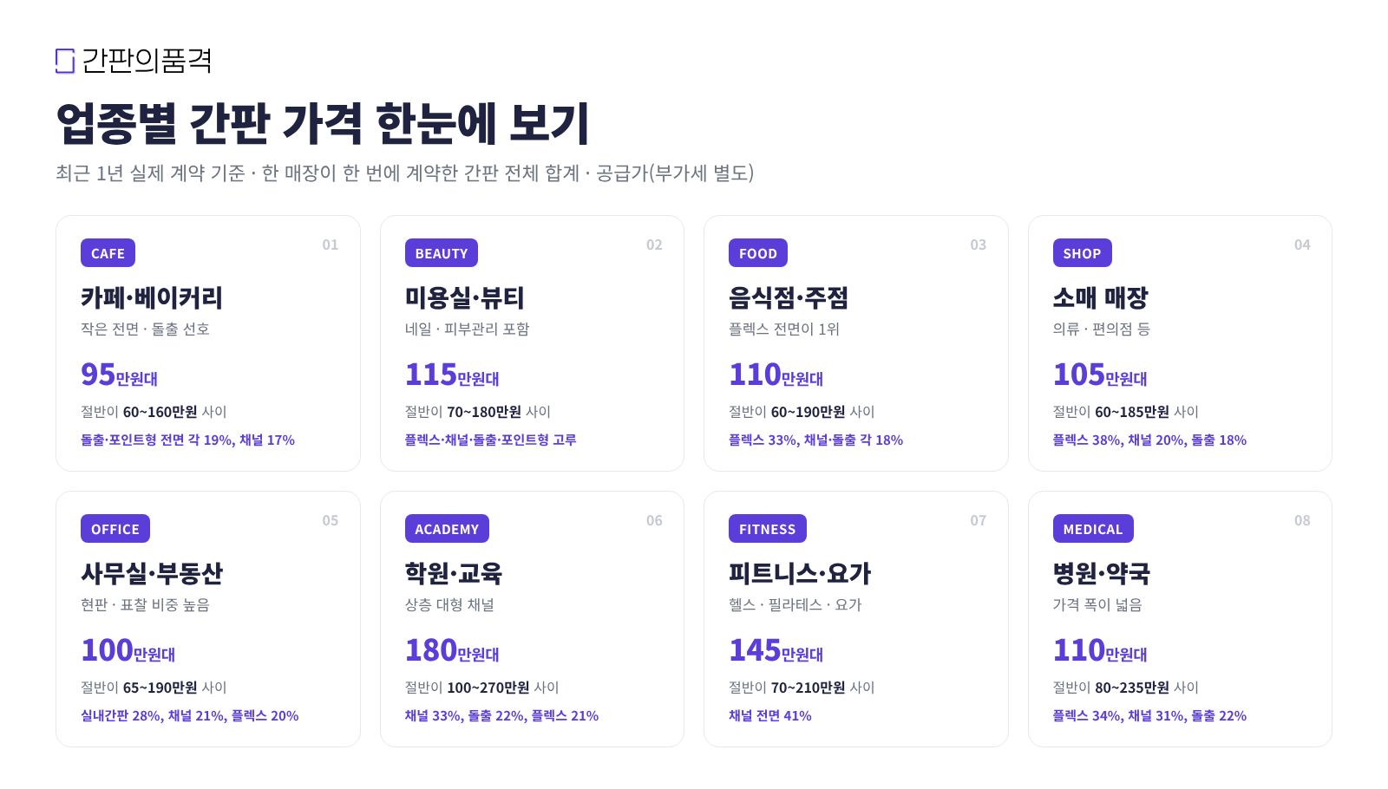Click the 110만원대 price in the medical card
Image resolution: width=1388 pixels, height=789 pixels.
click(1100, 650)
